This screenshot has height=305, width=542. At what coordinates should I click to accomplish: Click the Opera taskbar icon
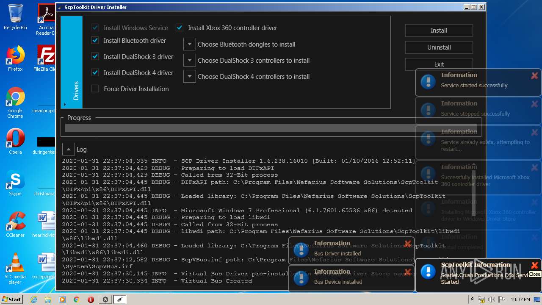pyautogui.click(x=91, y=299)
